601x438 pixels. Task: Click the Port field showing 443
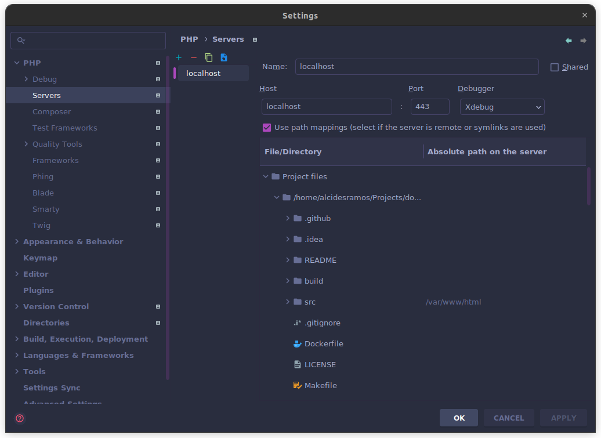tap(430, 107)
